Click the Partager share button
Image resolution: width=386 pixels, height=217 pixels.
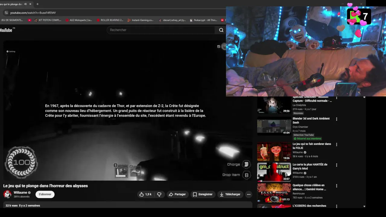pos(177,194)
